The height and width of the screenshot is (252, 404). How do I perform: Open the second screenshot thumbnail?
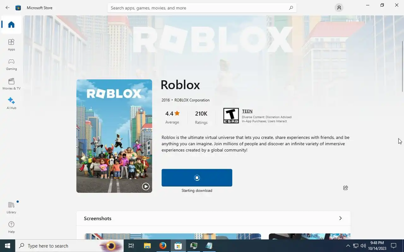[x=309, y=236]
